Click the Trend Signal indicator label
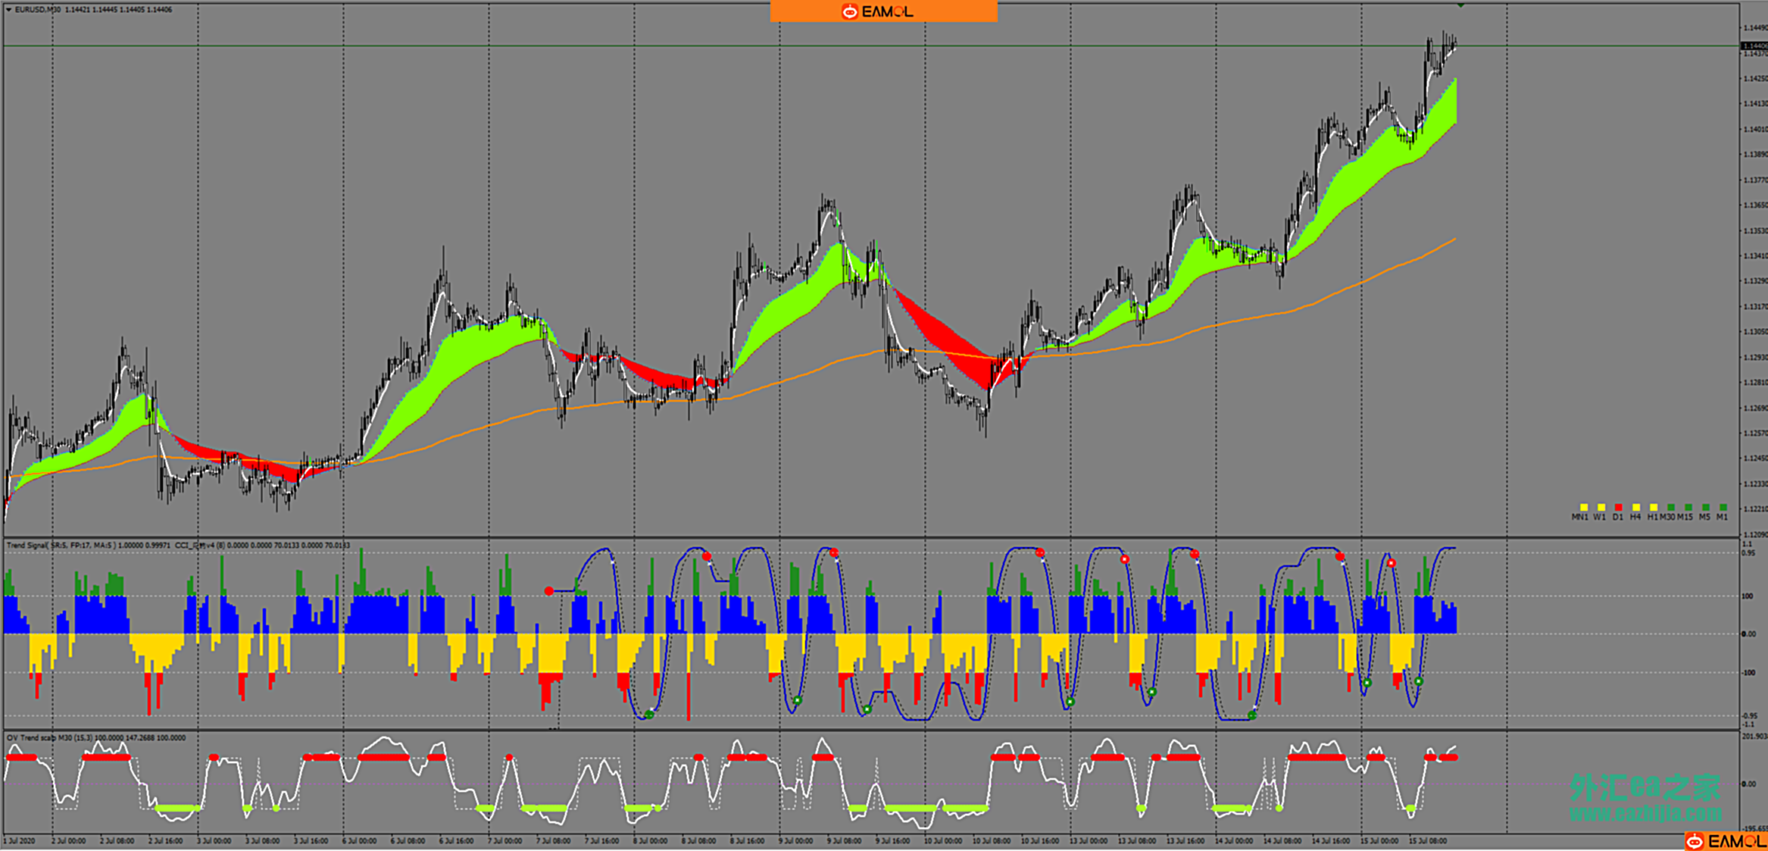The width and height of the screenshot is (1768, 851). (x=27, y=545)
